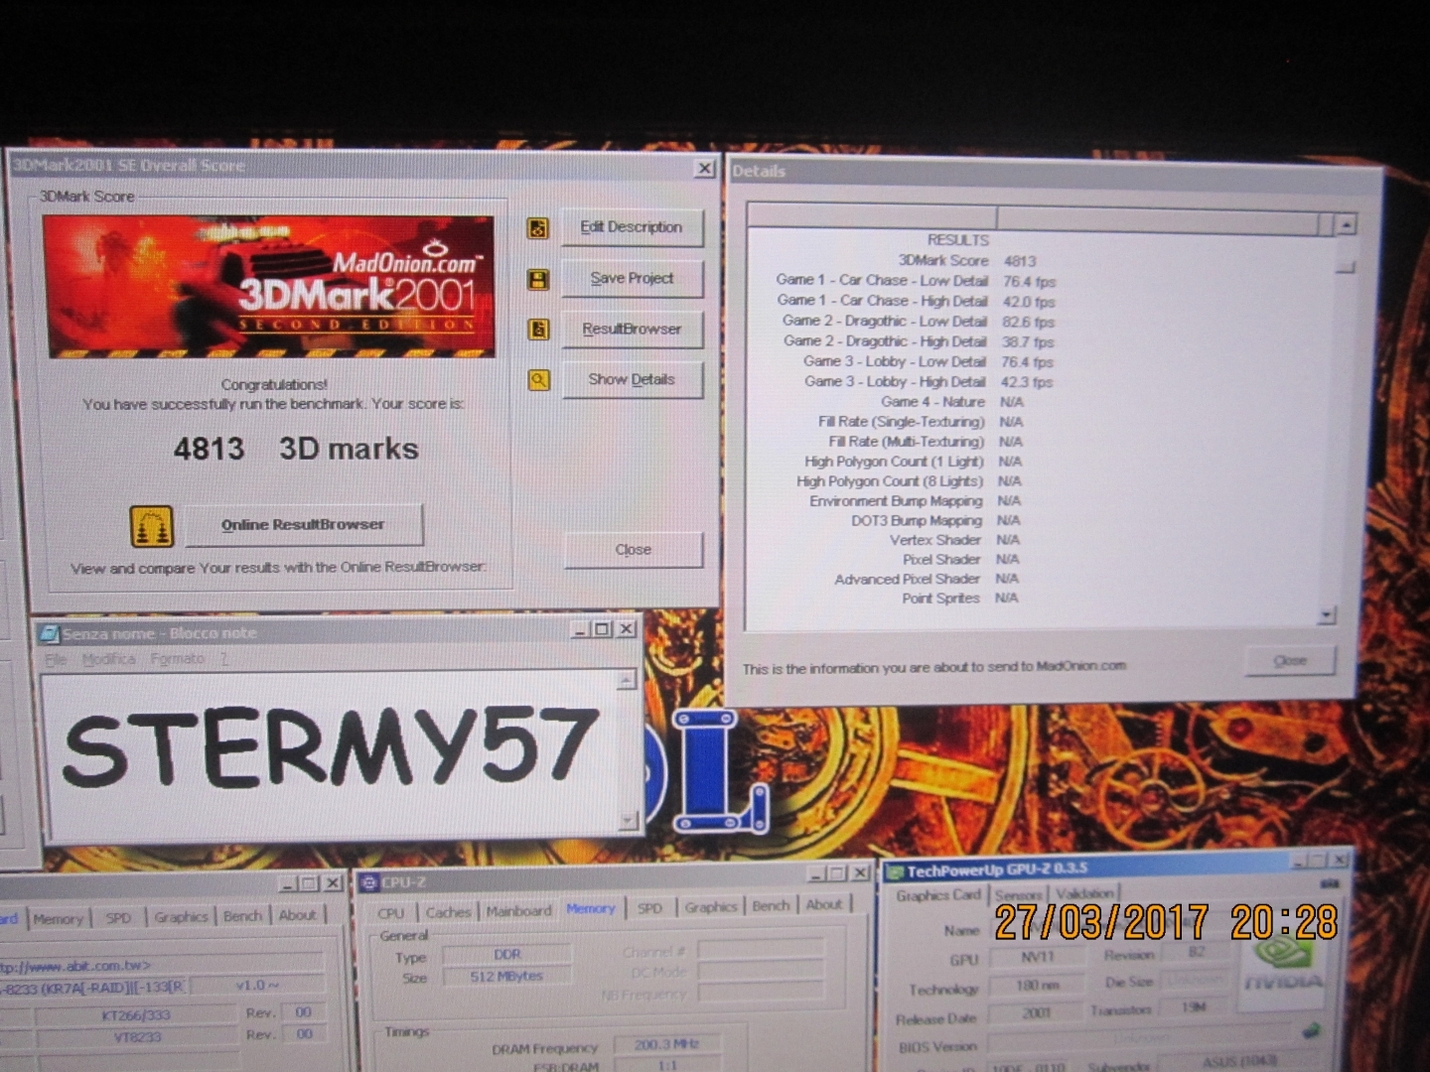The image size is (1430, 1072).
Task: Switch to the Validation tab in GPU-Z
Action: tap(1084, 893)
